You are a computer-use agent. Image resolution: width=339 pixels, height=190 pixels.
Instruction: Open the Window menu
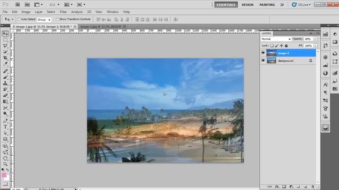coord(113,12)
